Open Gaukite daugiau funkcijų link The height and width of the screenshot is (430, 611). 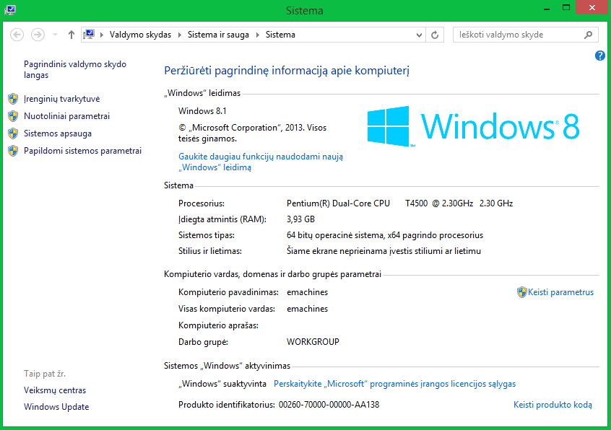[x=261, y=162]
